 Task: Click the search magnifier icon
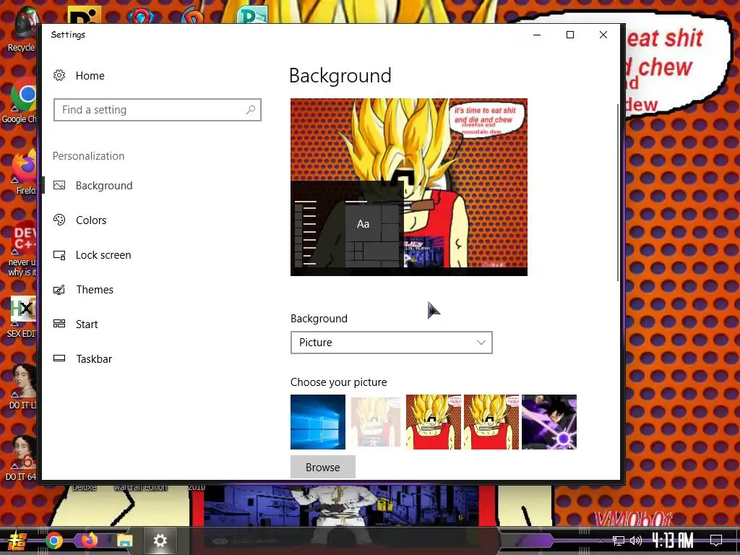click(x=251, y=110)
